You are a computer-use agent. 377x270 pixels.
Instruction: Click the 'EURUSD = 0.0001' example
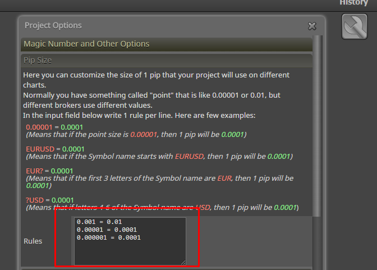pos(55,149)
